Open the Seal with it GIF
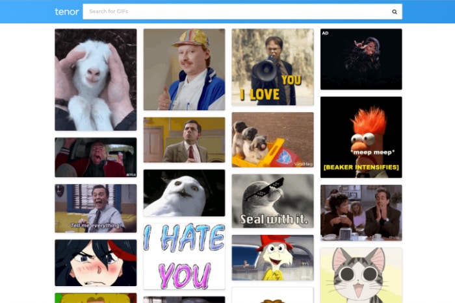This screenshot has width=455, height=303. coord(272,200)
